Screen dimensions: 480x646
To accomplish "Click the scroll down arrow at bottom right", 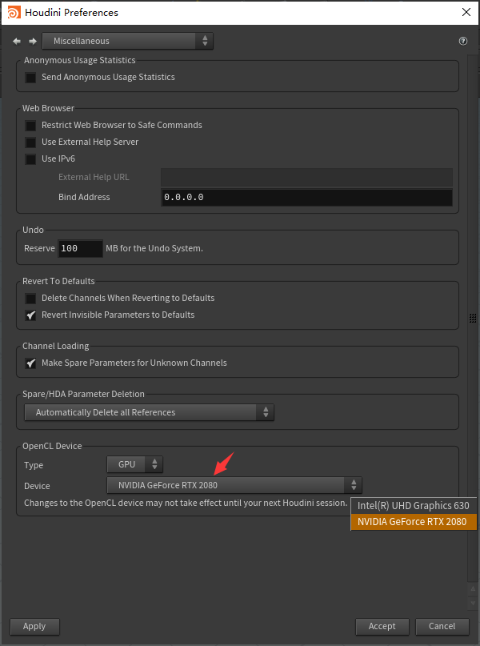I will coord(473,603).
